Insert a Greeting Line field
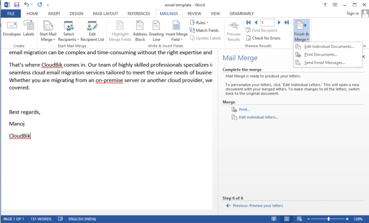Viewport: 369px width, 223px height. [x=156, y=31]
